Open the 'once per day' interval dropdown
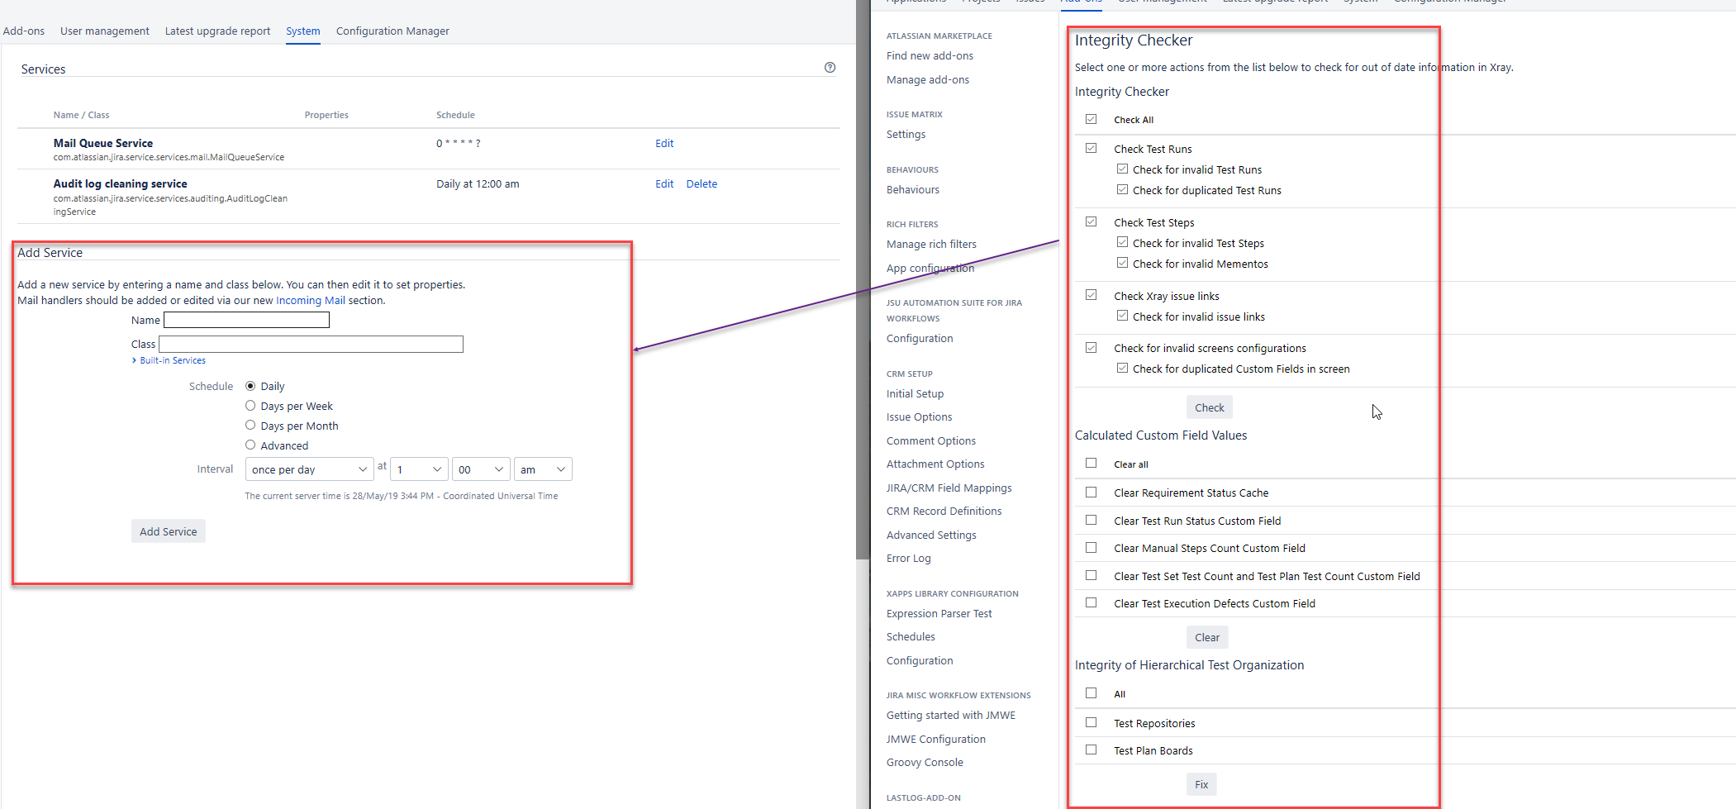 310,469
